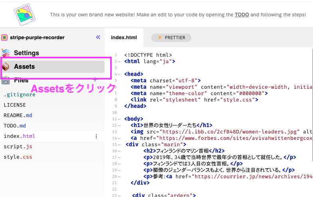Fold the html tag on line 2
Image resolution: width=313 pixels, height=197 pixels.
tap(119, 62)
